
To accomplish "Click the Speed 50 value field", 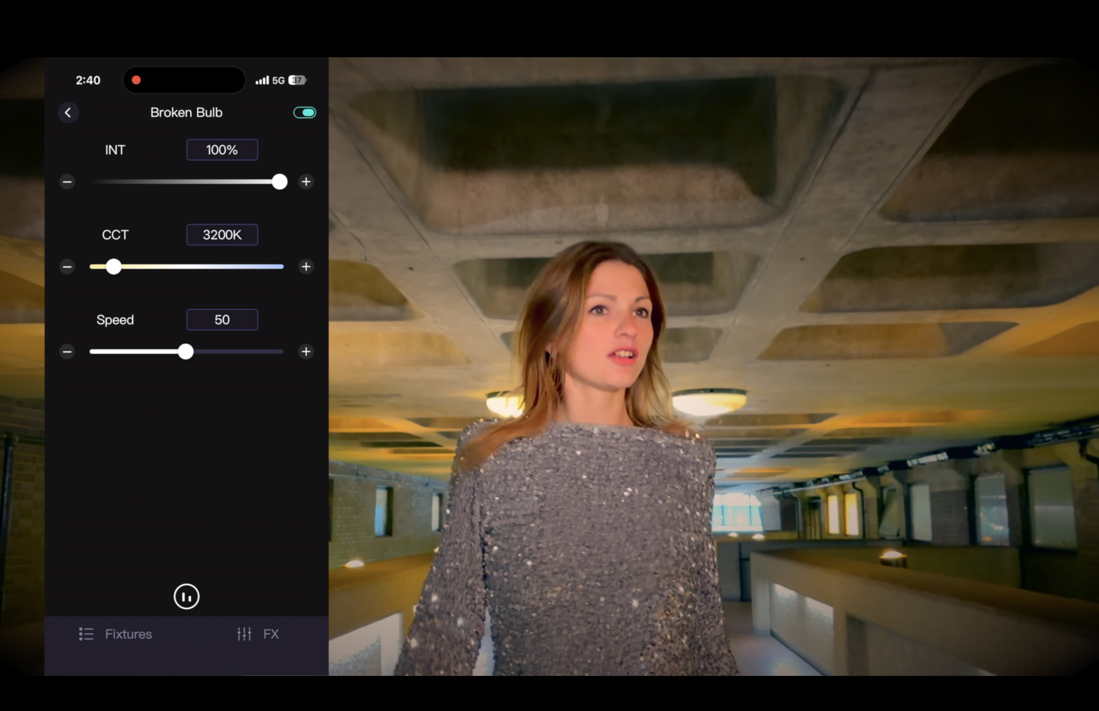I will pyautogui.click(x=222, y=320).
